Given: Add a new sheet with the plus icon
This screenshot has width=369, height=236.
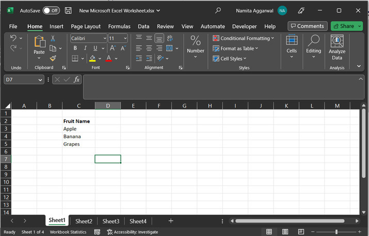Looking at the screenshot, I should pyautogui.click(x=171, y=221).
